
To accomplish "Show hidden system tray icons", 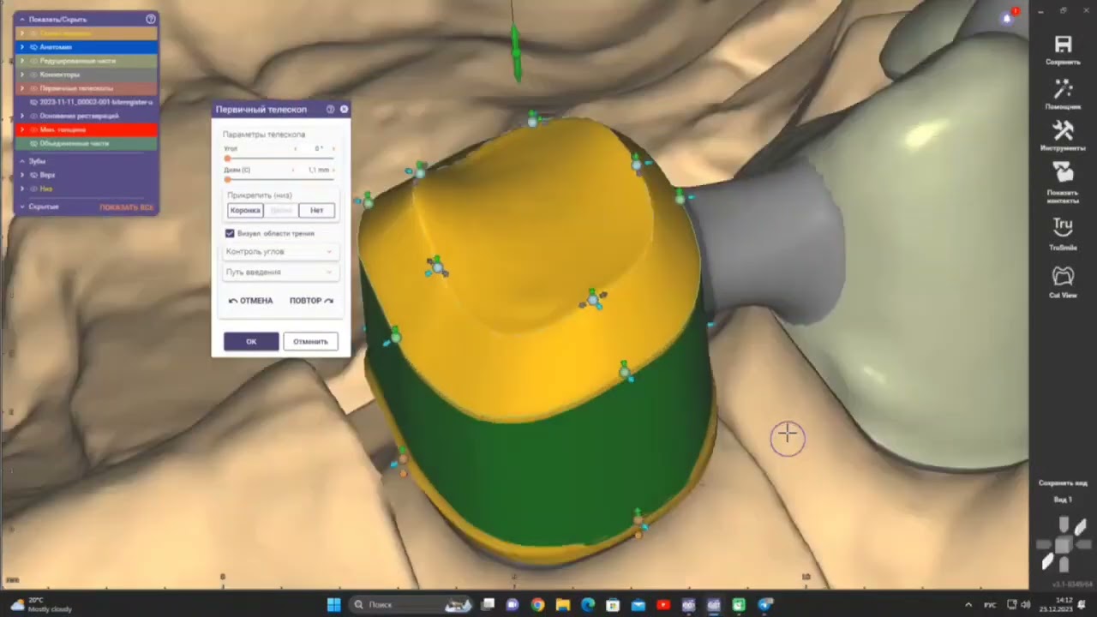I will pos(968,605).
